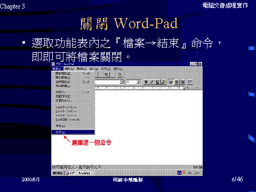The image size is (256, 192).
Task: Choose 設定列印格式 (Page Setup) menu item
Action: 73,101
